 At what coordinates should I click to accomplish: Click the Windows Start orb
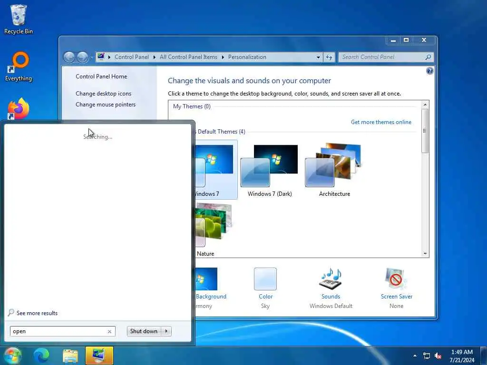12,355
